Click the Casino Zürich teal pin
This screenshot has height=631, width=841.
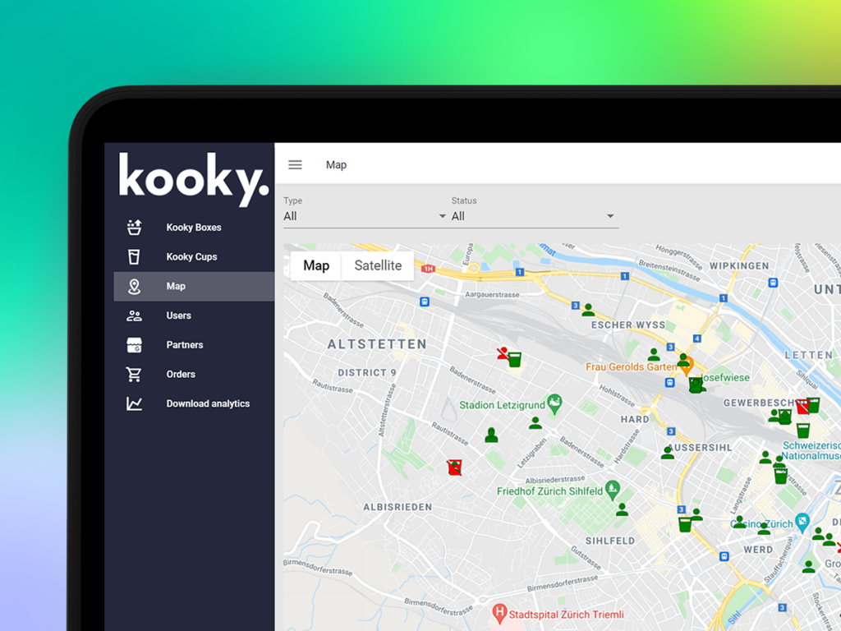point(802,522)
